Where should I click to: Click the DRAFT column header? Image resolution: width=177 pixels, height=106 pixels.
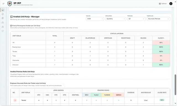72,38
